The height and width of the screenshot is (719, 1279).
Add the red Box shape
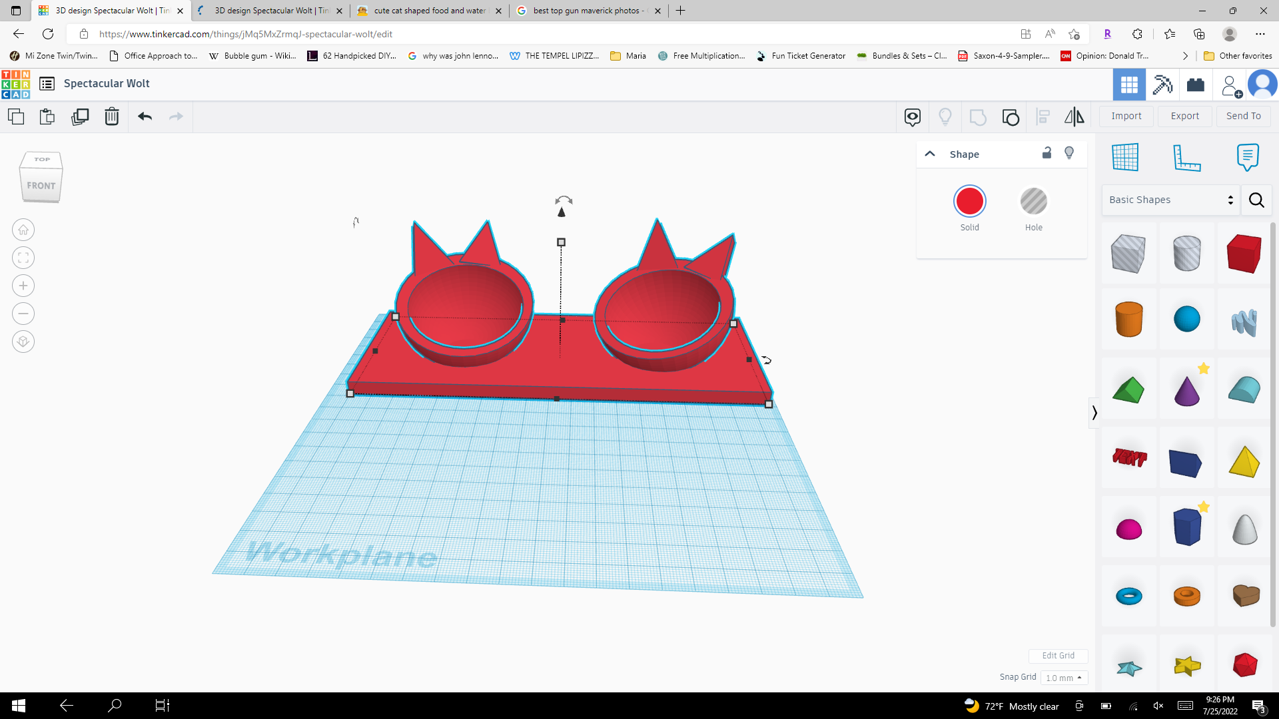tap(1243, 254)
